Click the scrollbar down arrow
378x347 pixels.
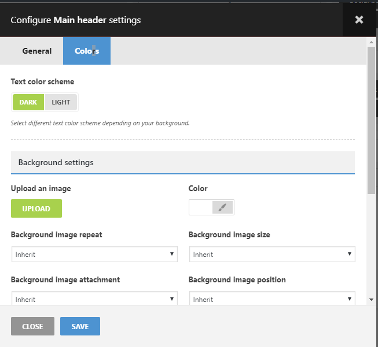372,300
